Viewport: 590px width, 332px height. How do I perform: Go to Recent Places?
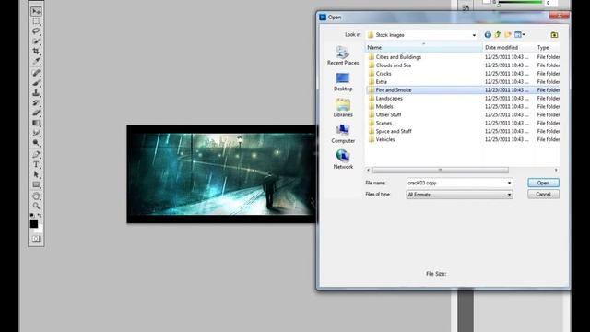[x=343, y=55]
